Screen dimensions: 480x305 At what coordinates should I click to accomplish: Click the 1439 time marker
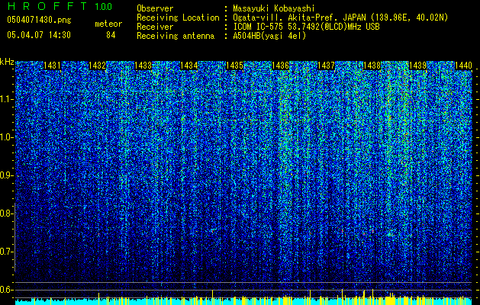coord(417,66)
